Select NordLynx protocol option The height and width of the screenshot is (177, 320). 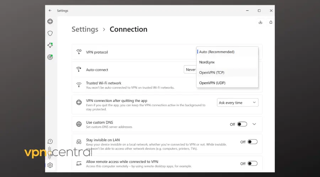click(227, 62)
